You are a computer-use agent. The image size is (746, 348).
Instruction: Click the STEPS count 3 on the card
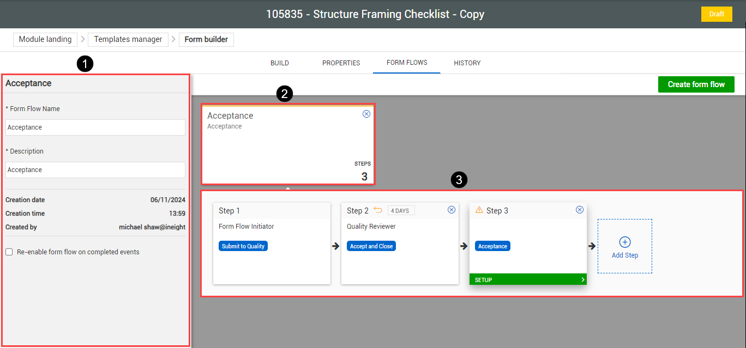(x=364, y=176)
